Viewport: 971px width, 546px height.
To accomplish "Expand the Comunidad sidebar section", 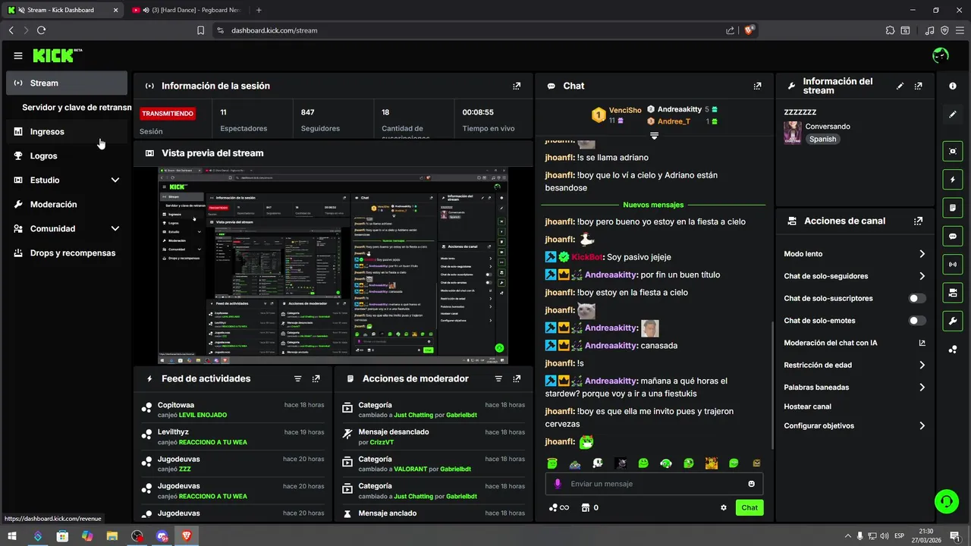I will coord(115,229).
